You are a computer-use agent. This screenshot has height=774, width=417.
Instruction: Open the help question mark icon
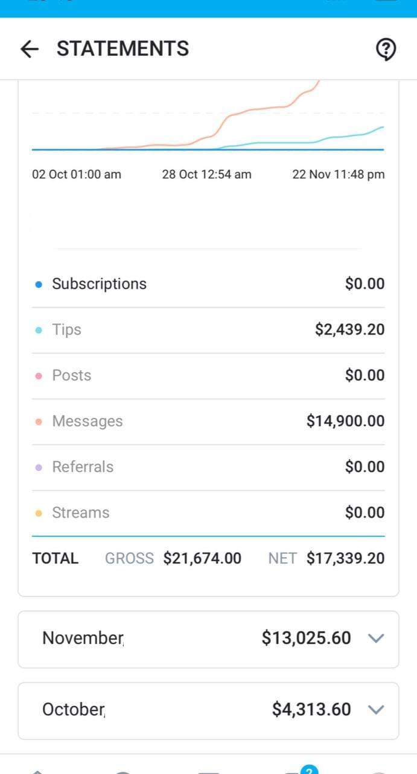(x=386, y=49)
